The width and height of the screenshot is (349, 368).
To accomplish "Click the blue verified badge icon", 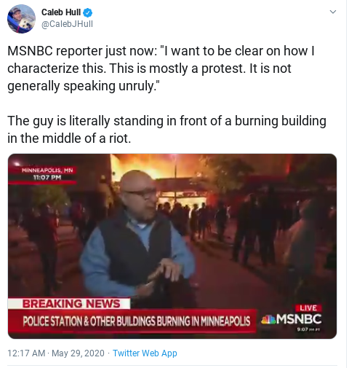I will click(87, 12).
